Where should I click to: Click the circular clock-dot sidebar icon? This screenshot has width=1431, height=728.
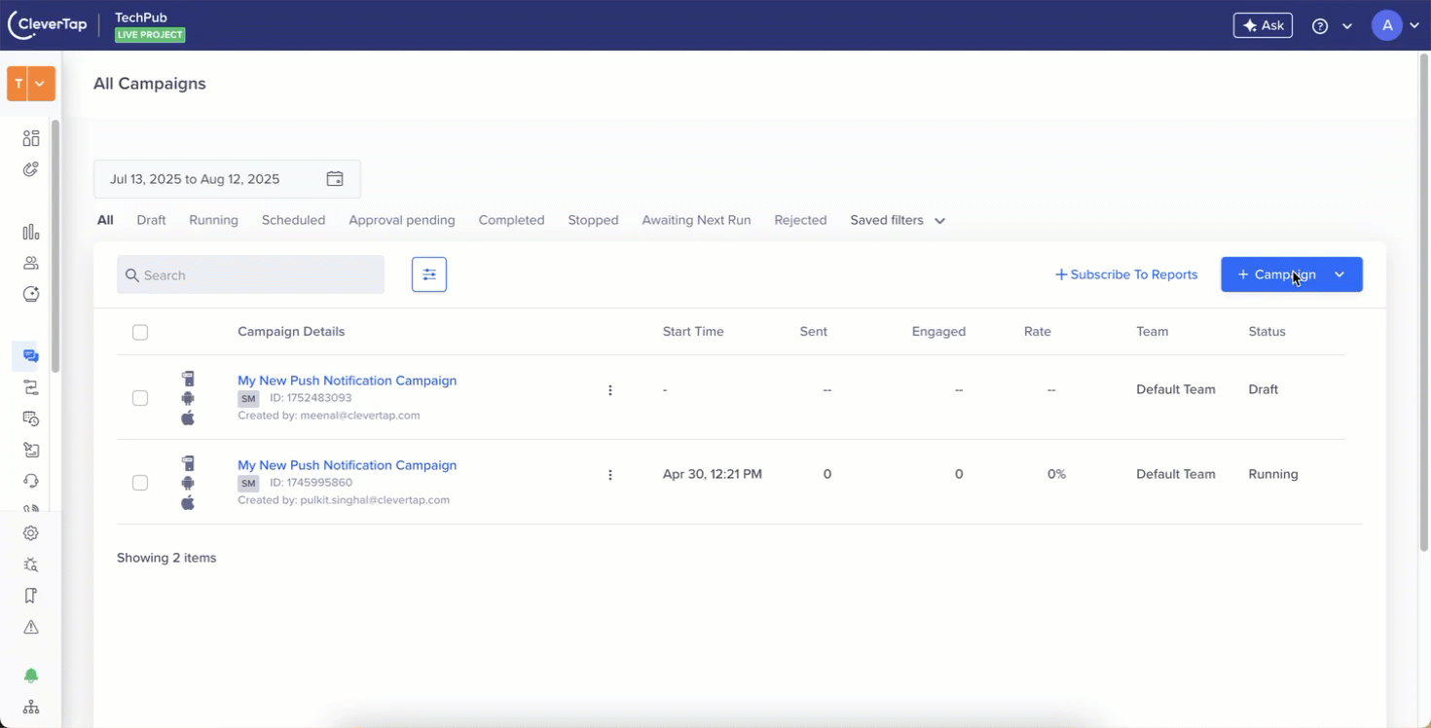[31, 294]
